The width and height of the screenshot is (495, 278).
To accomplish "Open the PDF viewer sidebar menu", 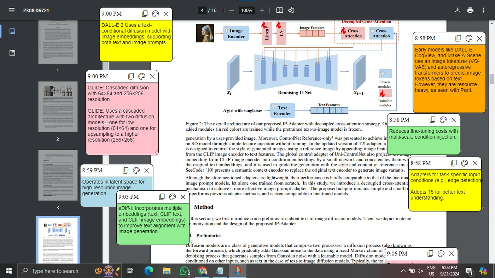I will click(11, 10).
